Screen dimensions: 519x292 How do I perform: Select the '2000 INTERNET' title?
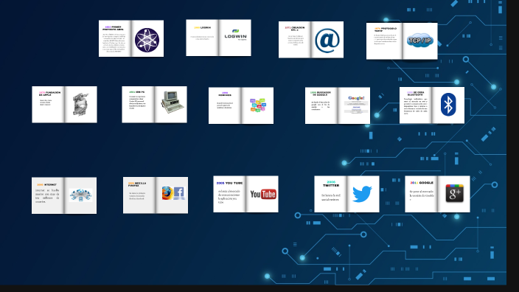point(46,185)
